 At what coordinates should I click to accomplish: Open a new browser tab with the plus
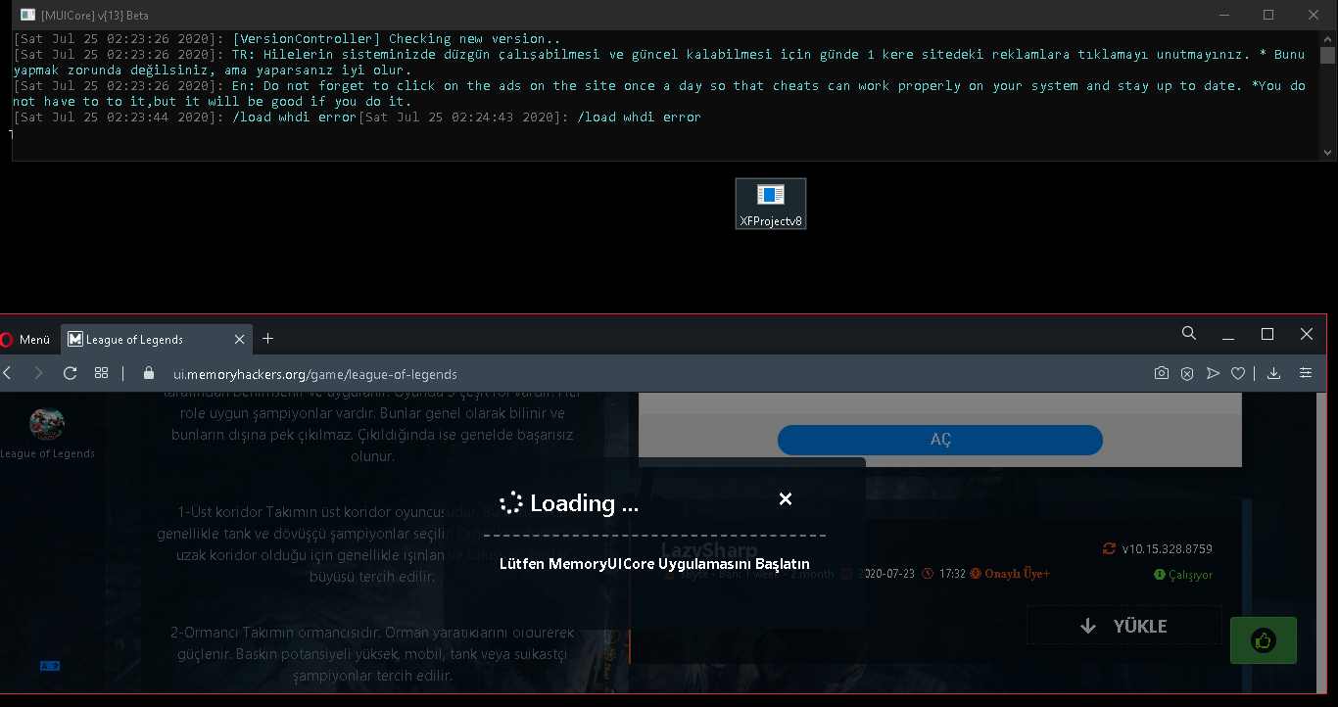[267, 339]
